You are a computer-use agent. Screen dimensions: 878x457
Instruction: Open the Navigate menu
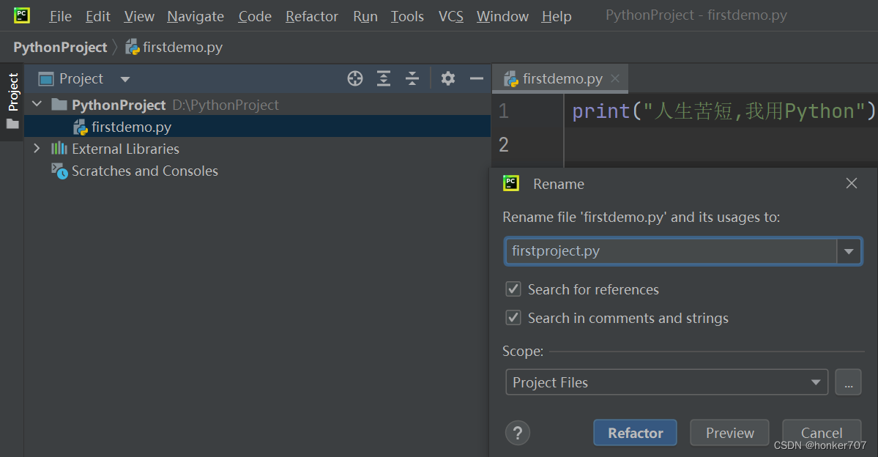[196, 17]
